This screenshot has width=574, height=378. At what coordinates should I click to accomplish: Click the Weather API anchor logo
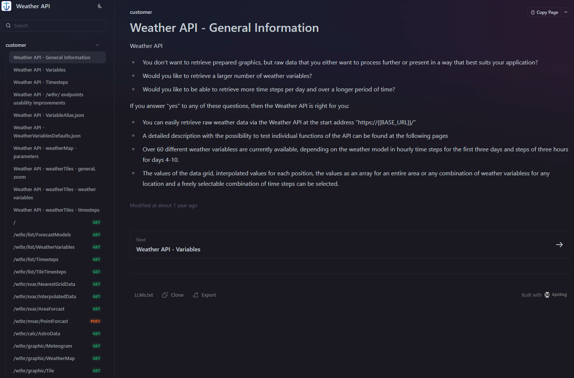tap(7, 6)
